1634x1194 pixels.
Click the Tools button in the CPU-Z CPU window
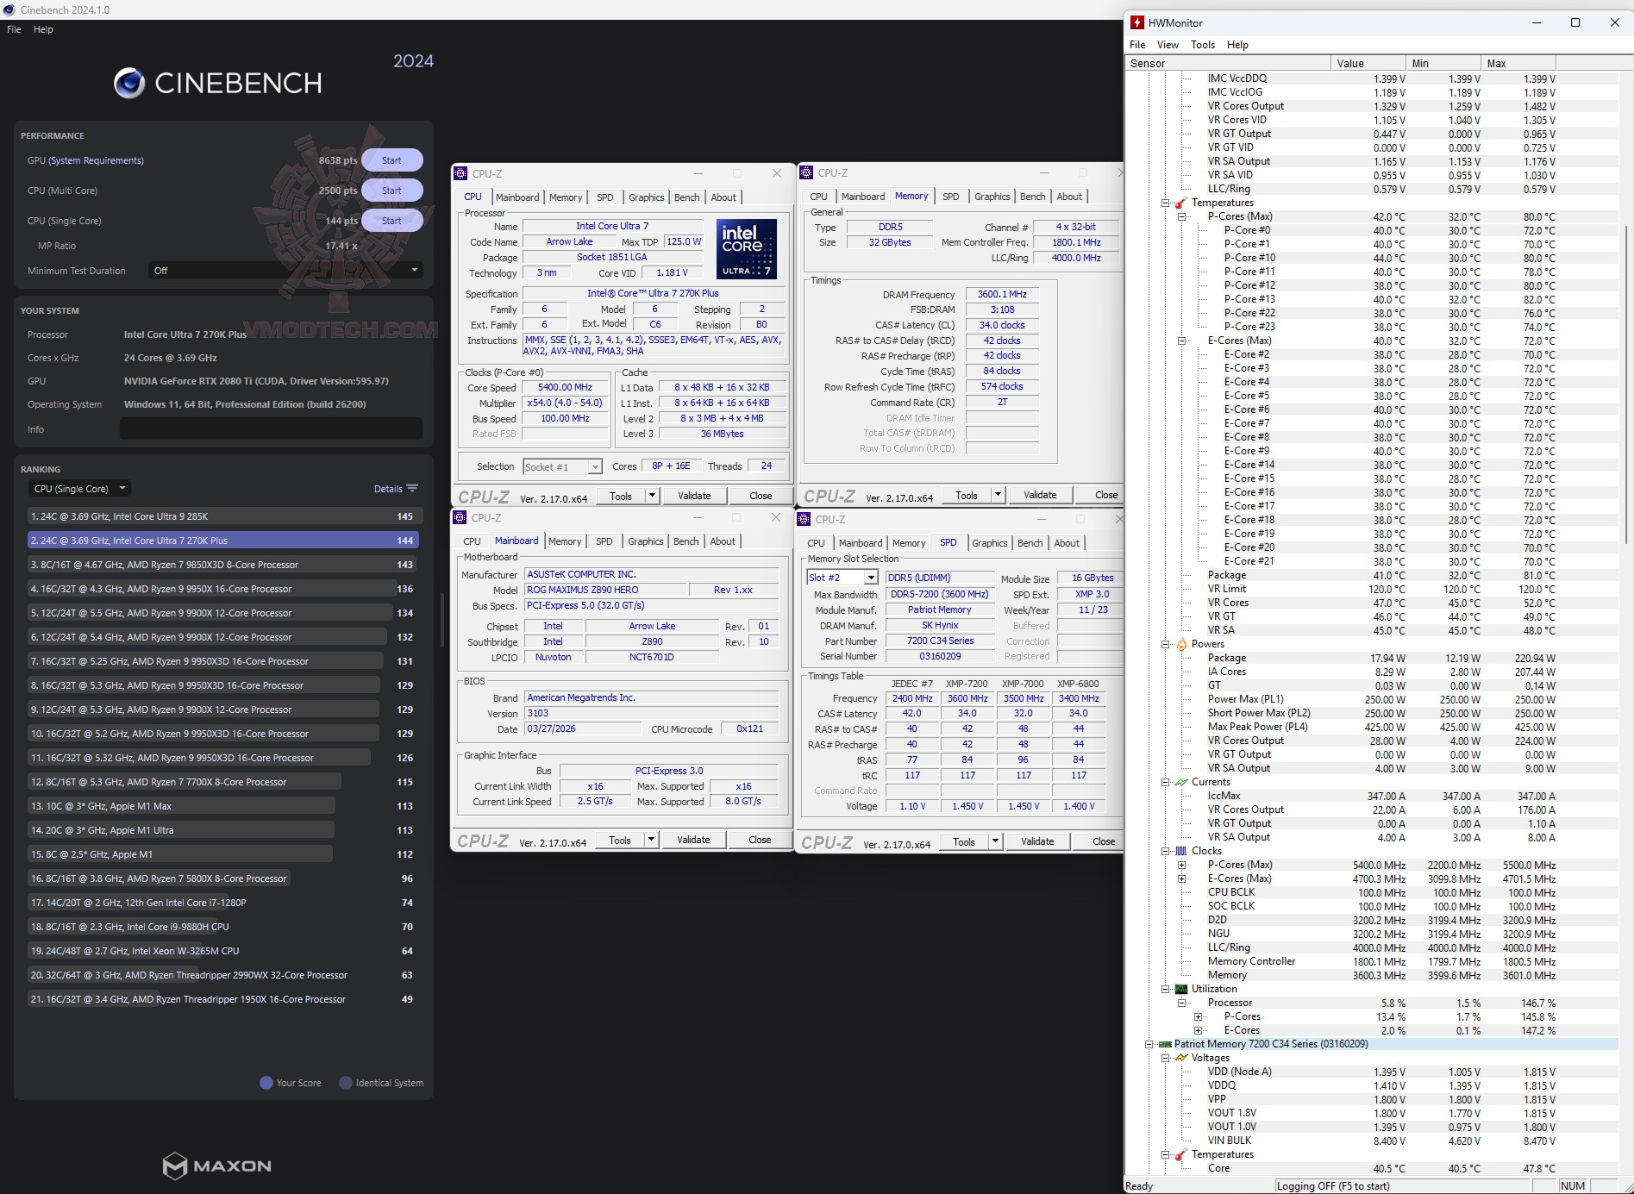click(x=621, y=496)
